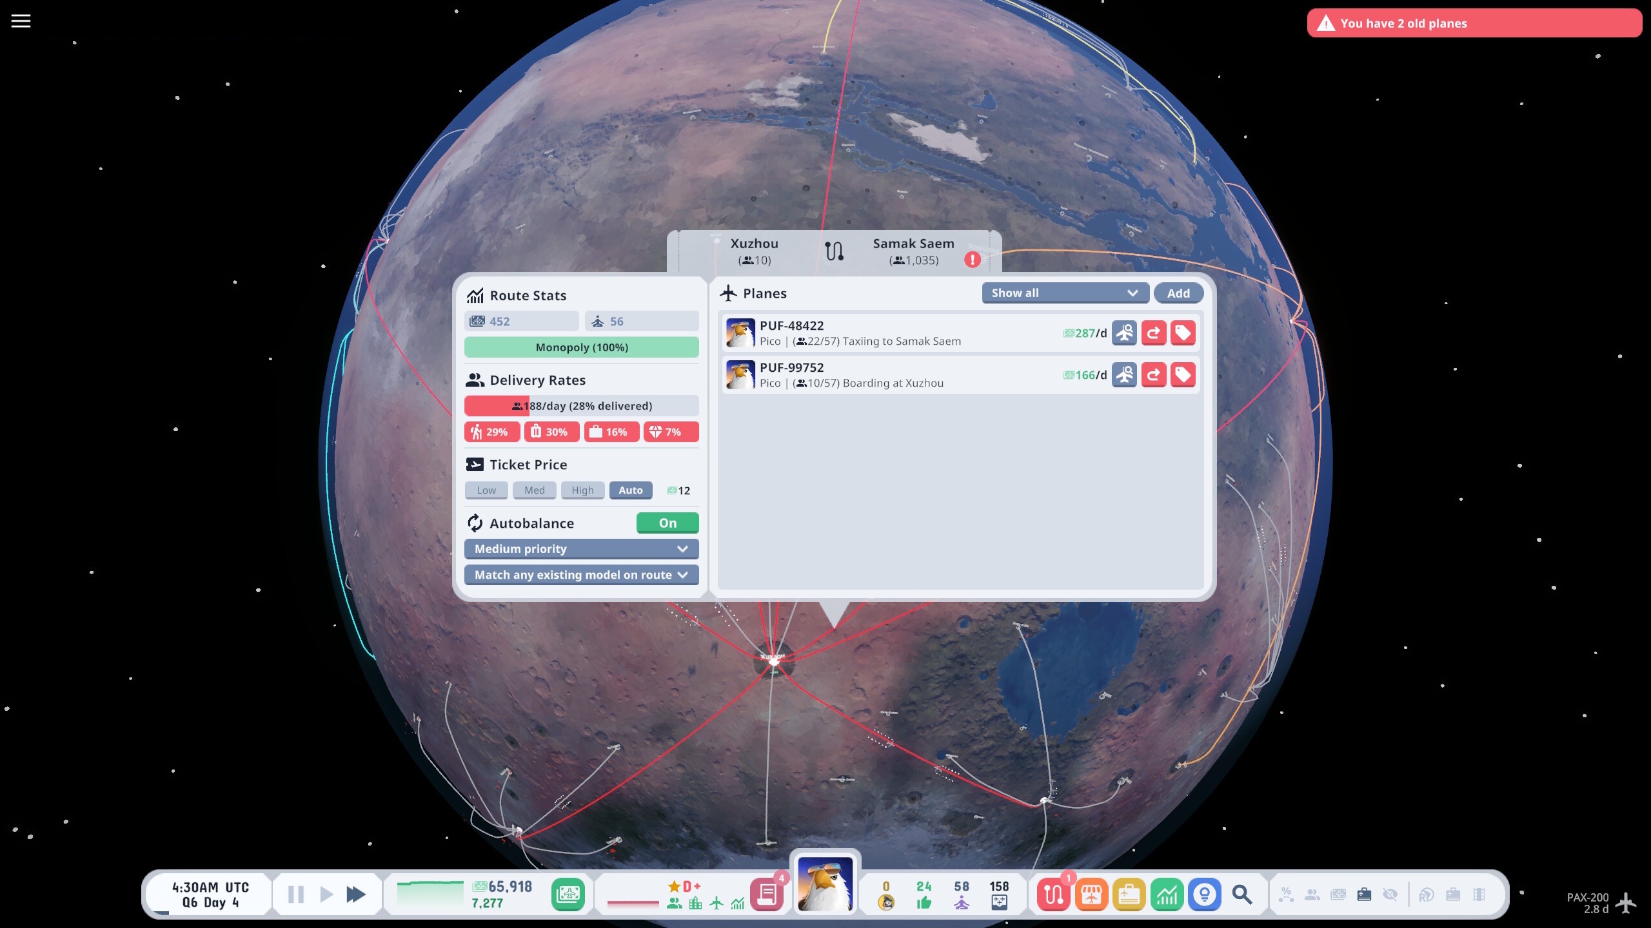
Task: Expand the Medium priority dropdown
Action: click(580, 548)
